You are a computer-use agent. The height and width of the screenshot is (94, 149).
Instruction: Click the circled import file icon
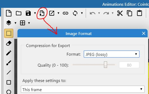coord(42,13)
